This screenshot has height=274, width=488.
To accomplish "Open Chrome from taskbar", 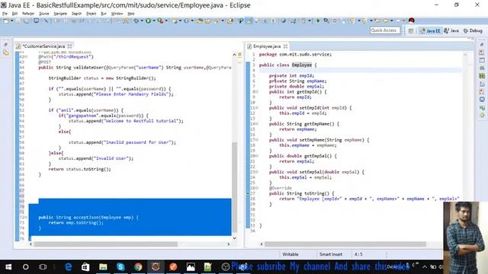I will (138, 267).
